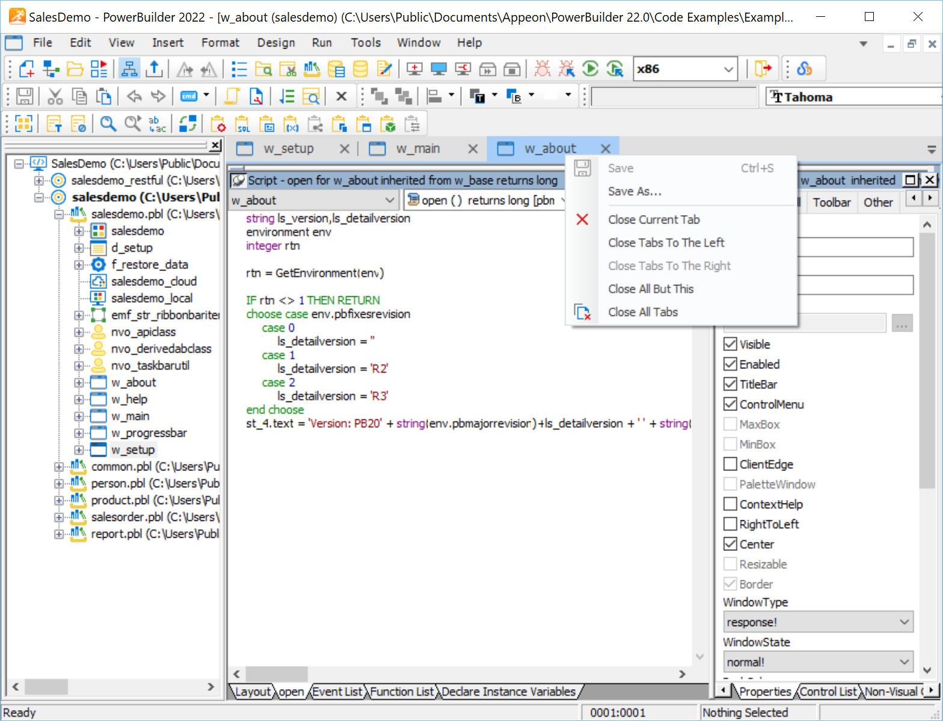Expand the common.pbl tree node
This screenshot has width=943, height=721.
tap(58, 467)
